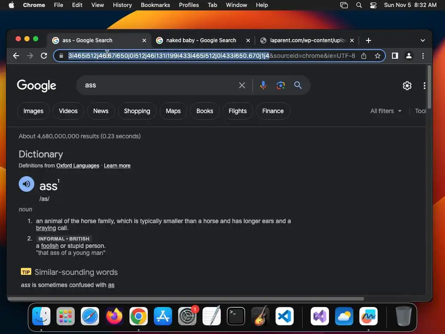Open the Trash in the dock

click(x=403, y=316)
